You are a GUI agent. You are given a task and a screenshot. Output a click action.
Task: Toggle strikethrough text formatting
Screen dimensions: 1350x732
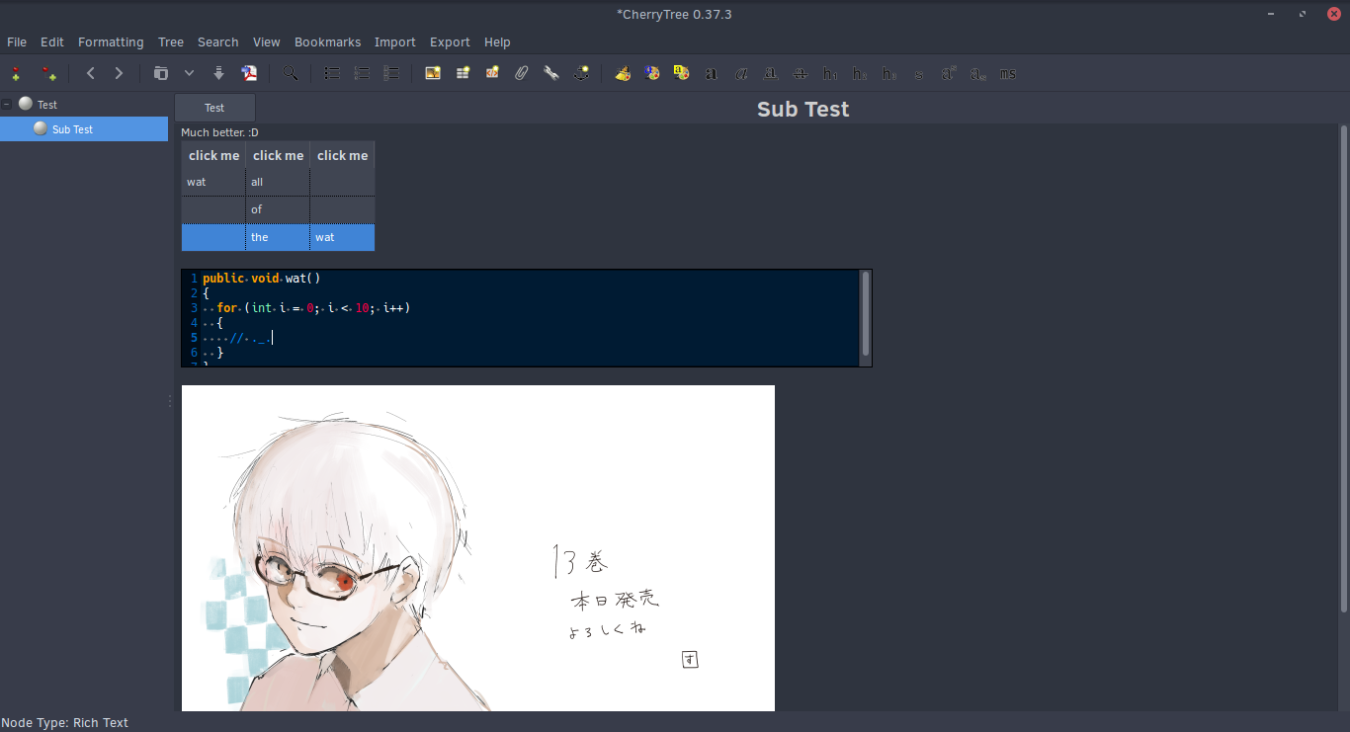801,73
